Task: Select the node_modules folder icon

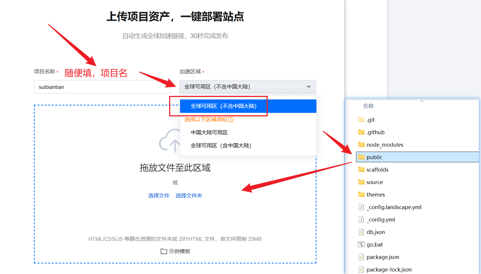Action: tap(361, 145)
